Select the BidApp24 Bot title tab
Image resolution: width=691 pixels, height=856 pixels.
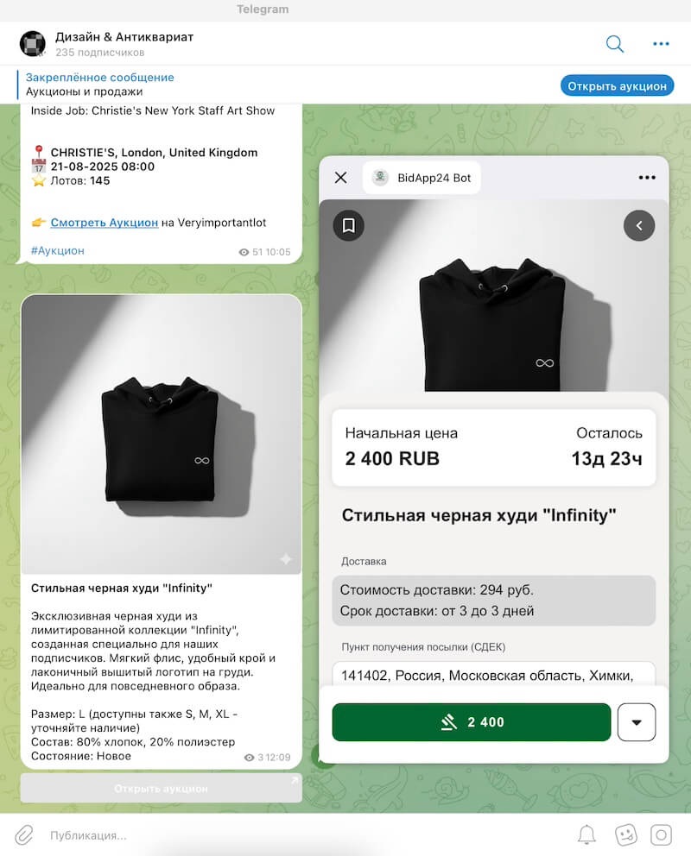click(422, 178)
